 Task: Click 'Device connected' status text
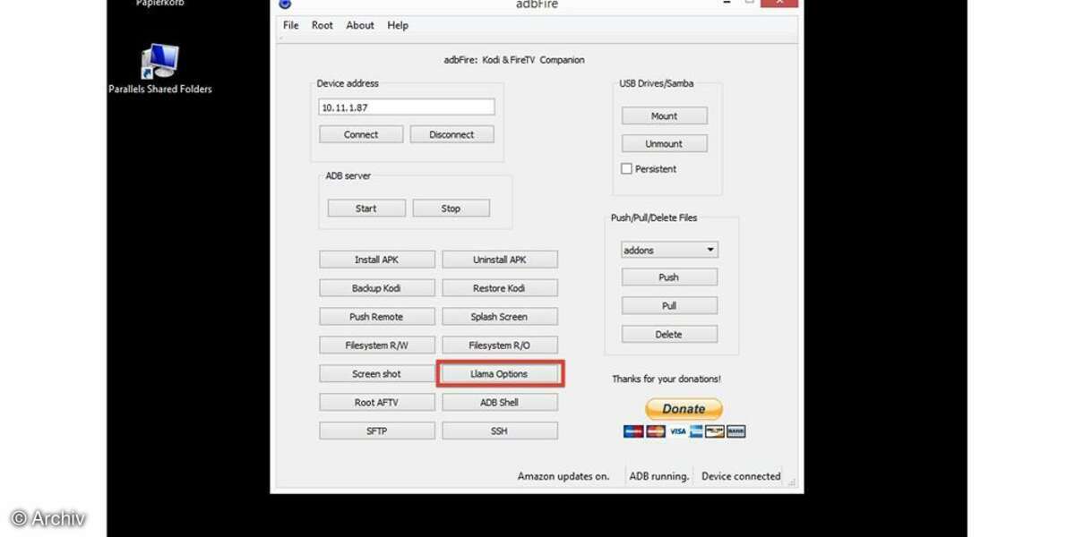click(x=741, y=476)
